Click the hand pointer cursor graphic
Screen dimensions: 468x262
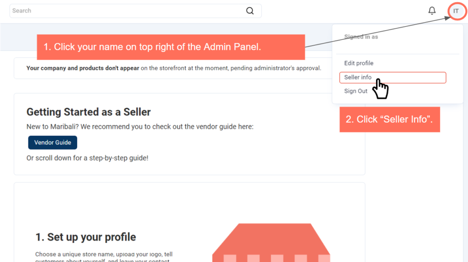[x=380, y=89]
